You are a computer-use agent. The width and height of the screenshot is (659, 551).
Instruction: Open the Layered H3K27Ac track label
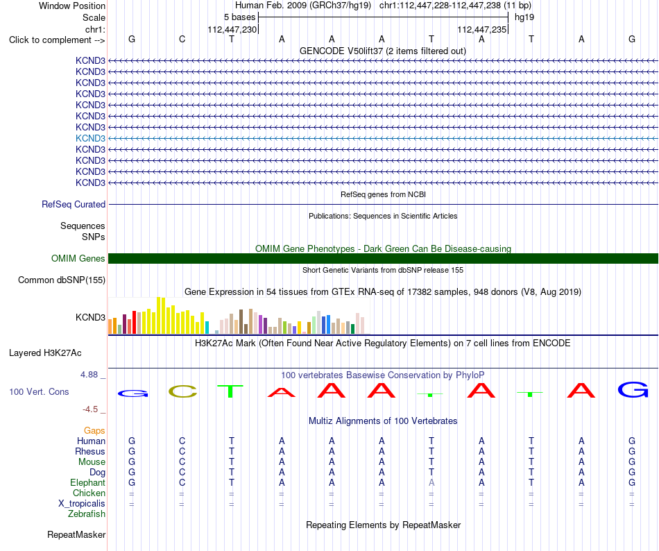tap(45, 353)
